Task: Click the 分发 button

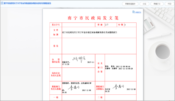Action: click(x=144, y=4)
